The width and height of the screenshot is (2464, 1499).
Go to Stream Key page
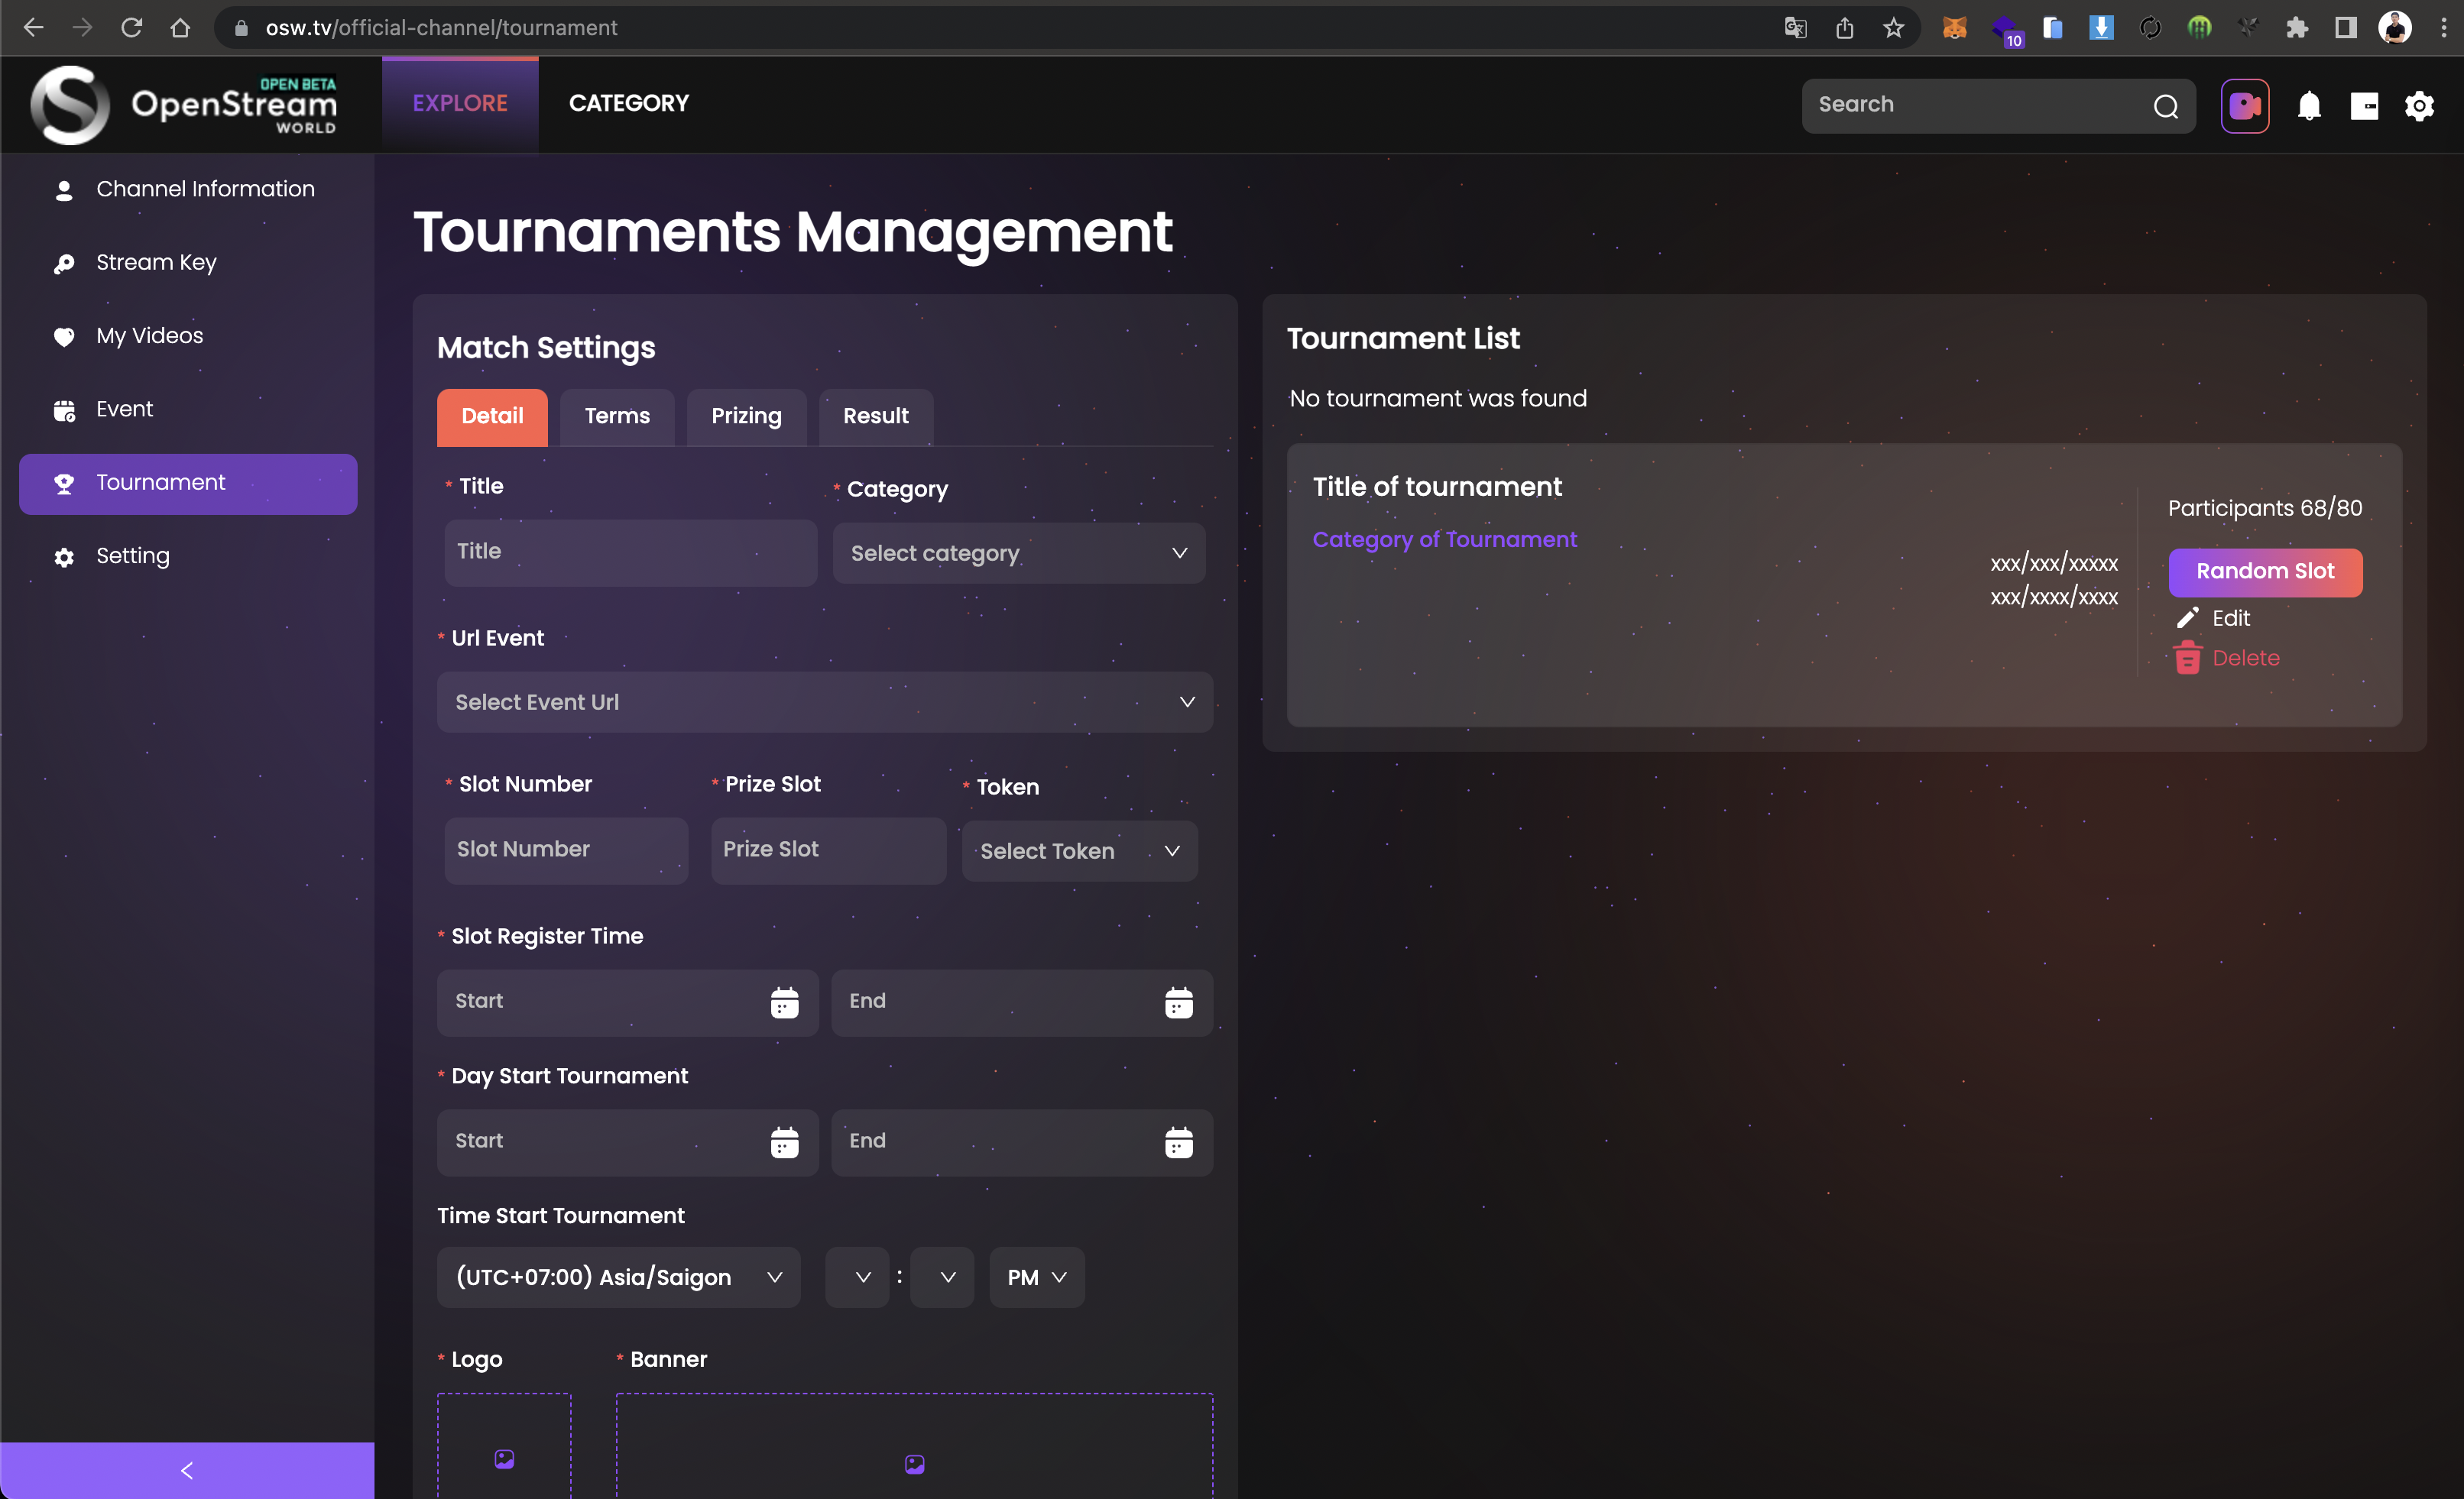155,263
